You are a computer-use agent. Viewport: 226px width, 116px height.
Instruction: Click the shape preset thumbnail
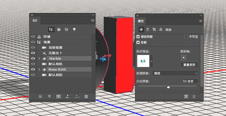(143, 61)
